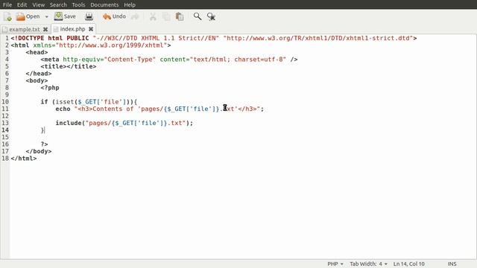477x268 pixels.
Task: Place cursor on the DOCTYPE line
Action: (214, 38)
